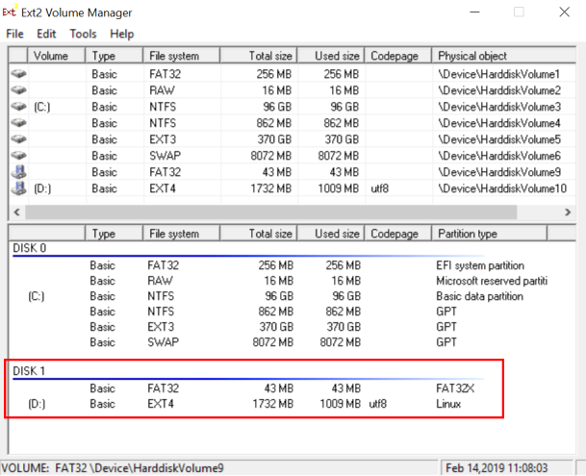Click horizontal scrollbar thumb of volume list
The width and height of the screenshot is (586, 476).
pyautogui.click(x=271, y=213)
